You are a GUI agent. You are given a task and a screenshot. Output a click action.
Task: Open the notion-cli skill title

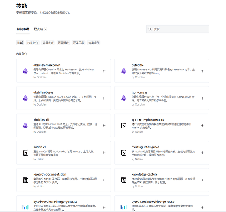click(x=40, y=147)
